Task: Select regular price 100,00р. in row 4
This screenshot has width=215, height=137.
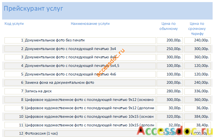Action: coord(170,66)
